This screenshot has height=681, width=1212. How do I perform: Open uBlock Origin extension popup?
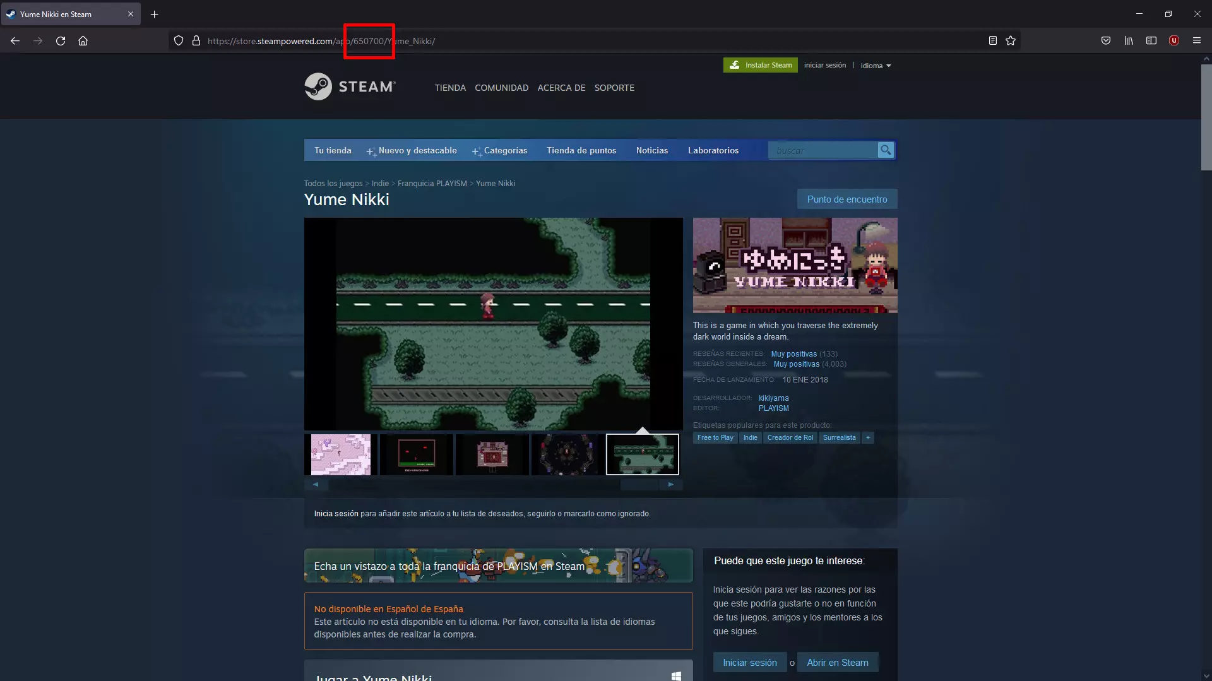(1174, 41)
